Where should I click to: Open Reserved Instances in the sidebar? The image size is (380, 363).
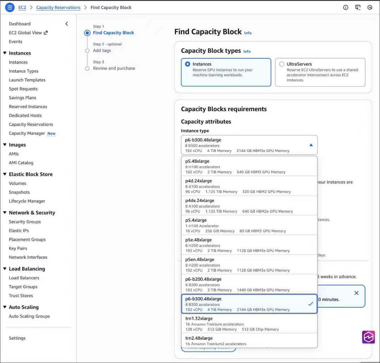28,107
